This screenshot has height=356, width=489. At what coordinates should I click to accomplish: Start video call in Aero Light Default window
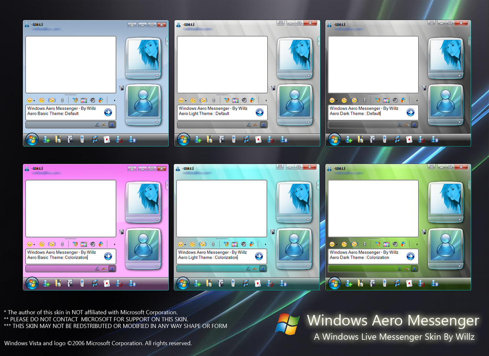click(x=222, y=140)
